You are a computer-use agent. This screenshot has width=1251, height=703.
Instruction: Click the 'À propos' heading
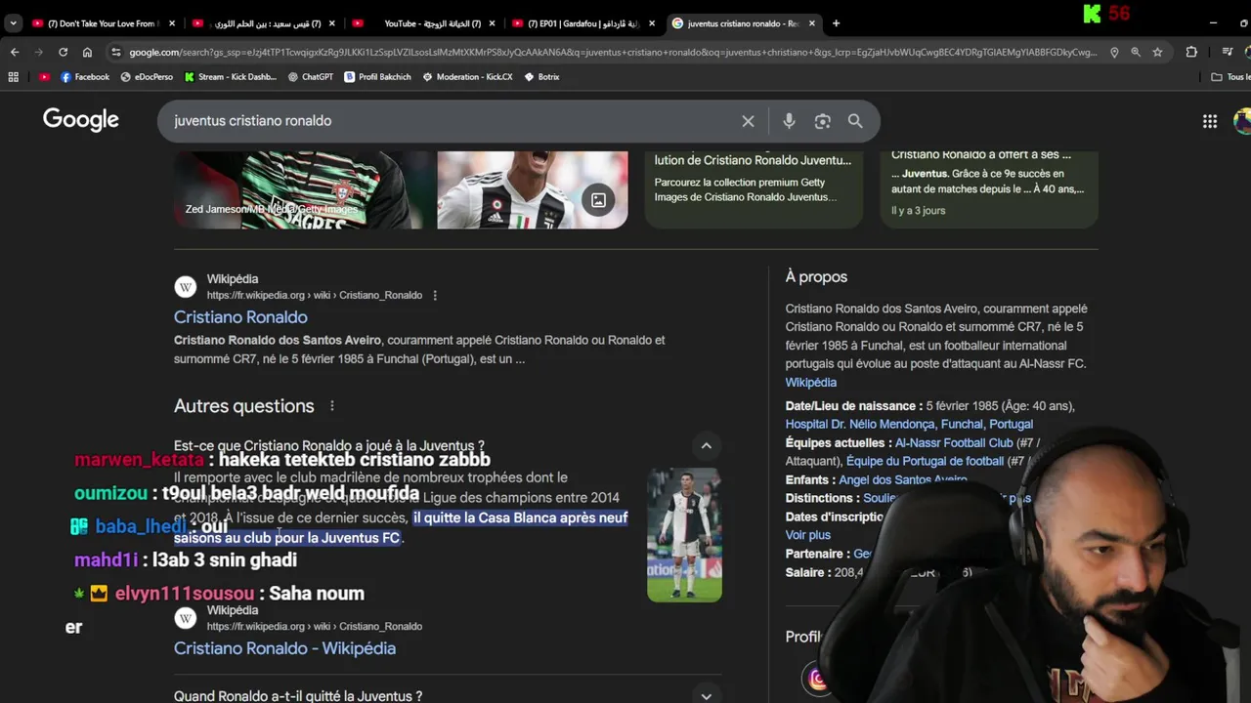coord(816,277)
